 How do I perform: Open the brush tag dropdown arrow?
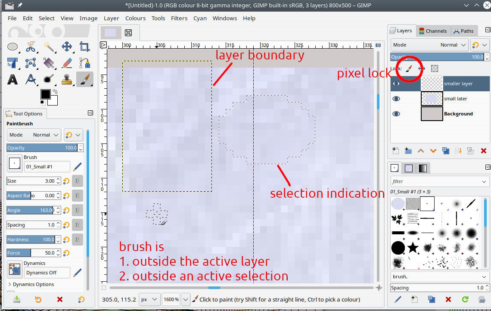(x=484, y=277)
